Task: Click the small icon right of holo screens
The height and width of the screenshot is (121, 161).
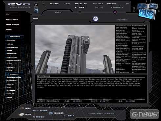Action: coord(159,11)
